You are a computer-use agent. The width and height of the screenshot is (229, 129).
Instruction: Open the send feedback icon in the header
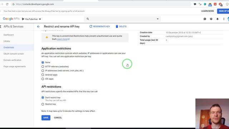point(205,19)
